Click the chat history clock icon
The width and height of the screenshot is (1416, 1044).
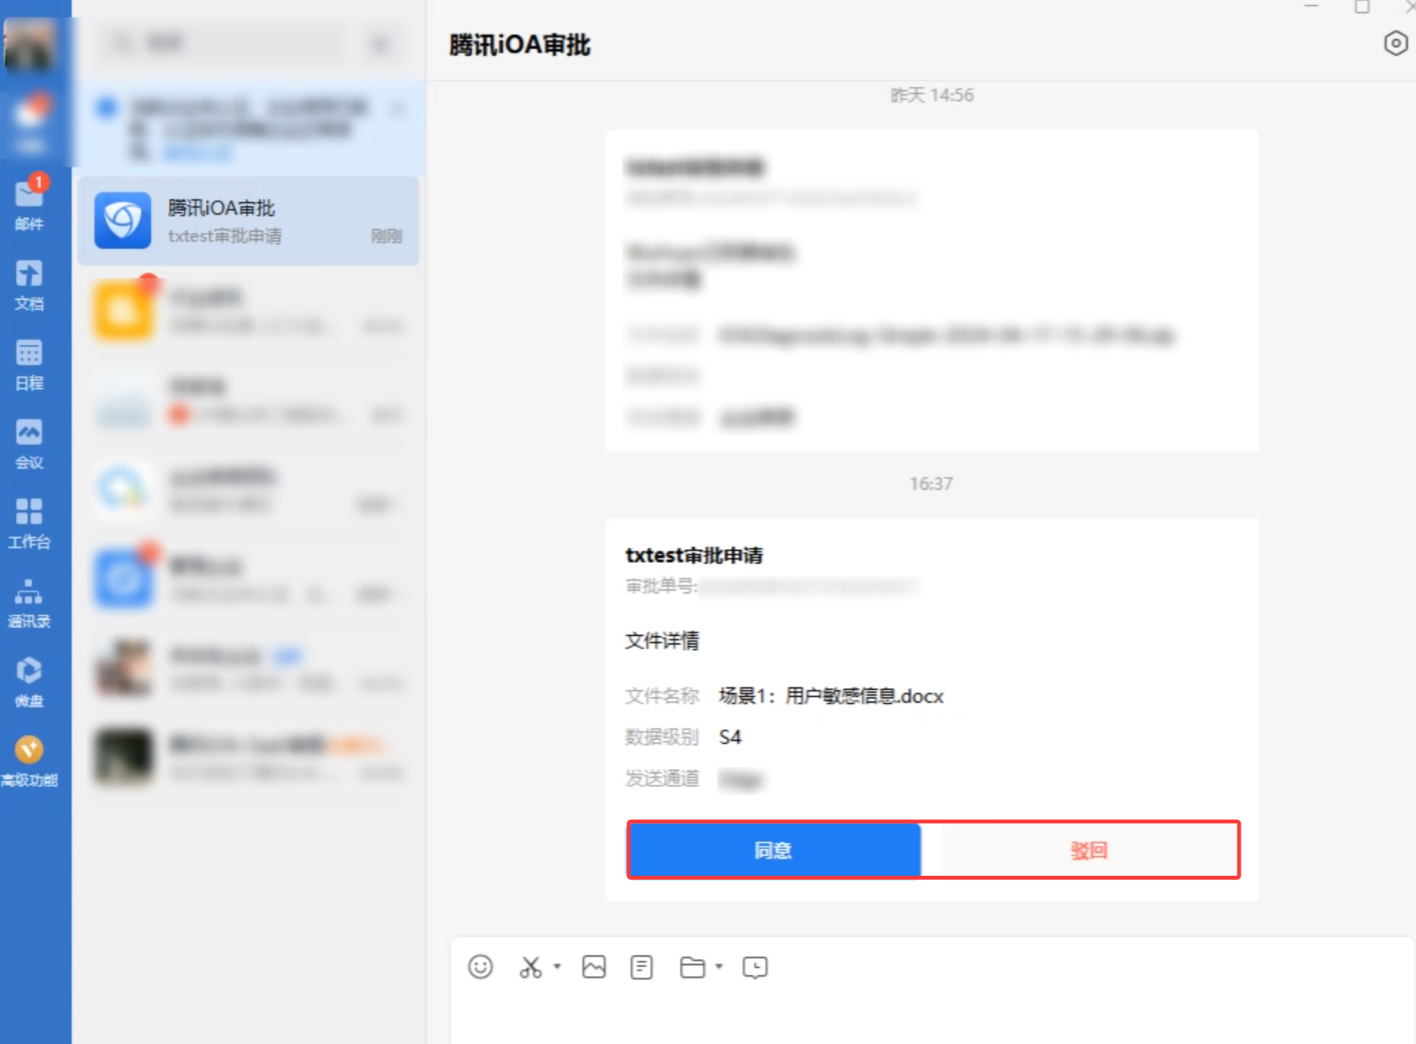click(755, 967)
